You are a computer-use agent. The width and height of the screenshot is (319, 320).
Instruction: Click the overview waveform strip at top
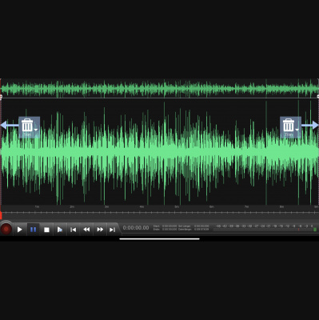tap(159, 88)
